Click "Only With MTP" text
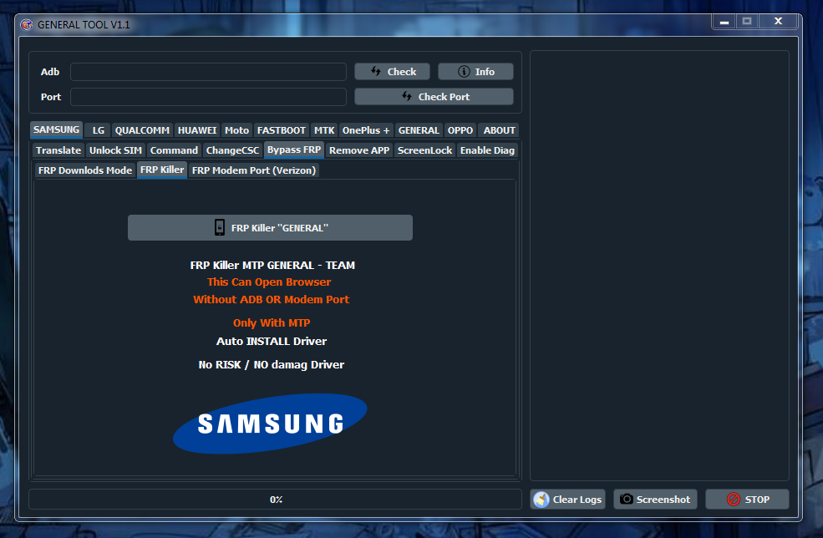Screen dimensions: 823x538 point(272,322)
